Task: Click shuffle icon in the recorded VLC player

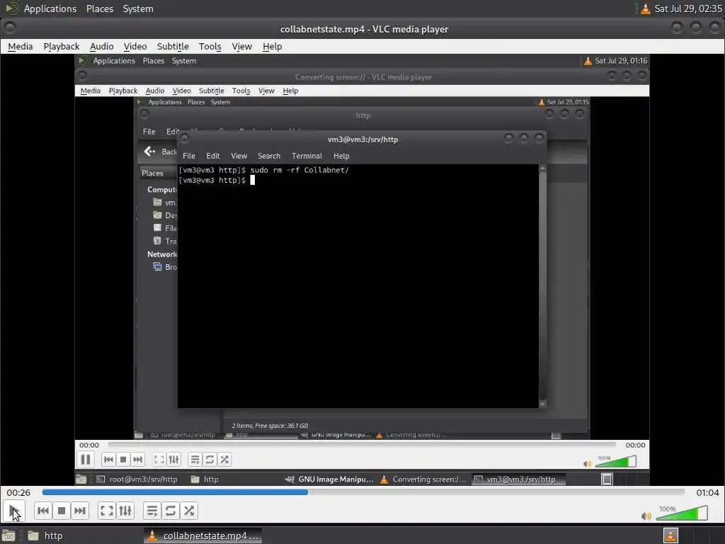Action: (224, 459)
